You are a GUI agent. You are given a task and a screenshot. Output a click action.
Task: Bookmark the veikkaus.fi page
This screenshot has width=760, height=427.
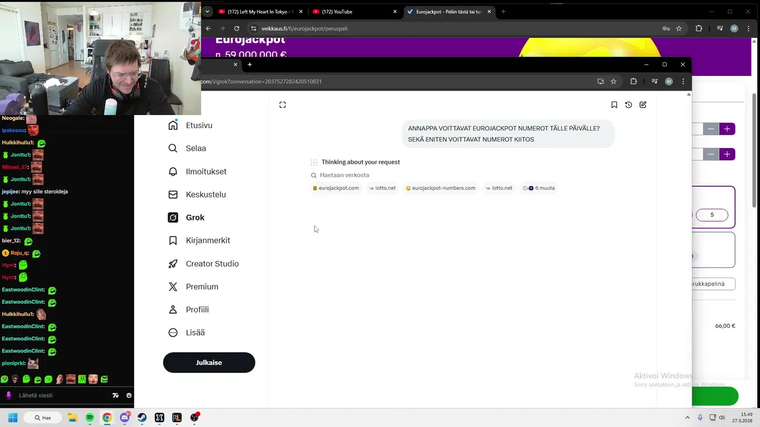(x=679, y=28)
